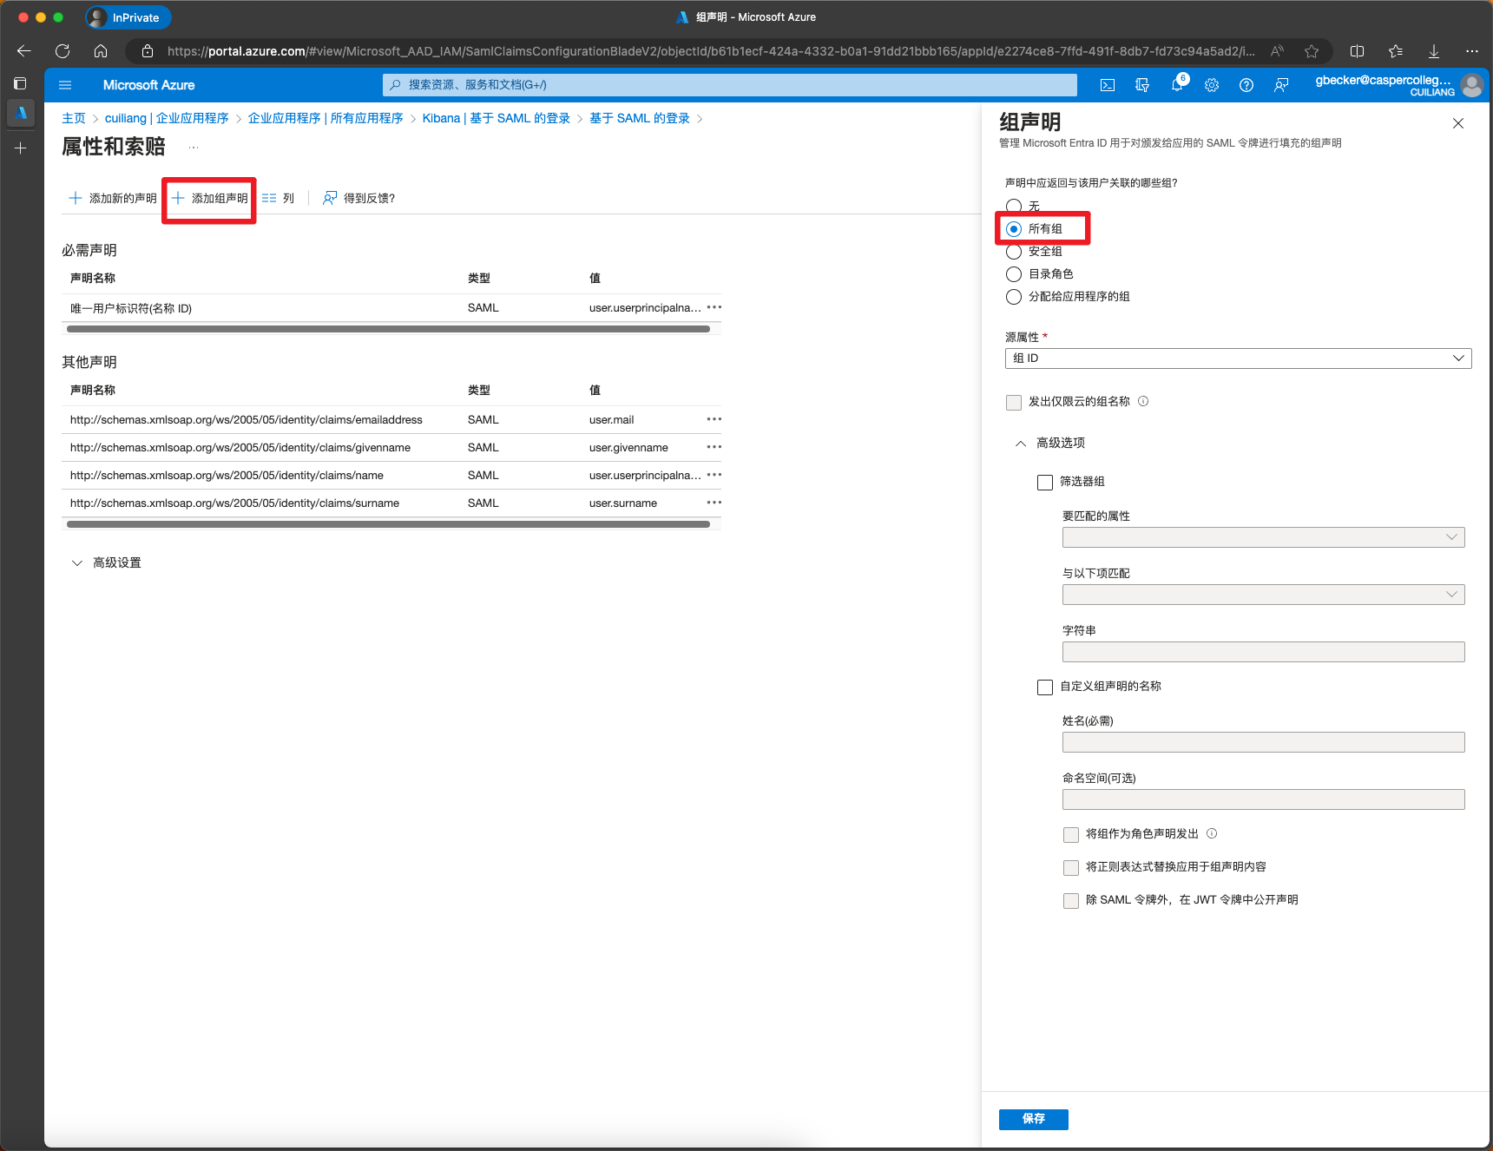Click the 姓名(必需) input field

pos(1263,742)
